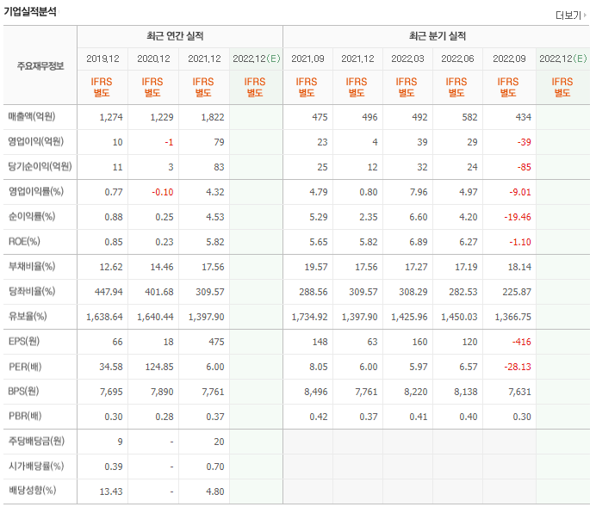Click the operating margin value -0.10
596x507 pixels.
click(163, 193)
